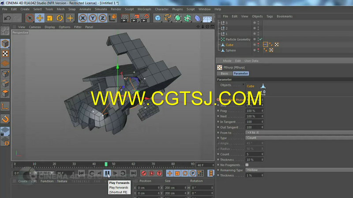
Task: Open Remaining Type dropdown showing Hollow
Action: coord(299,170)
